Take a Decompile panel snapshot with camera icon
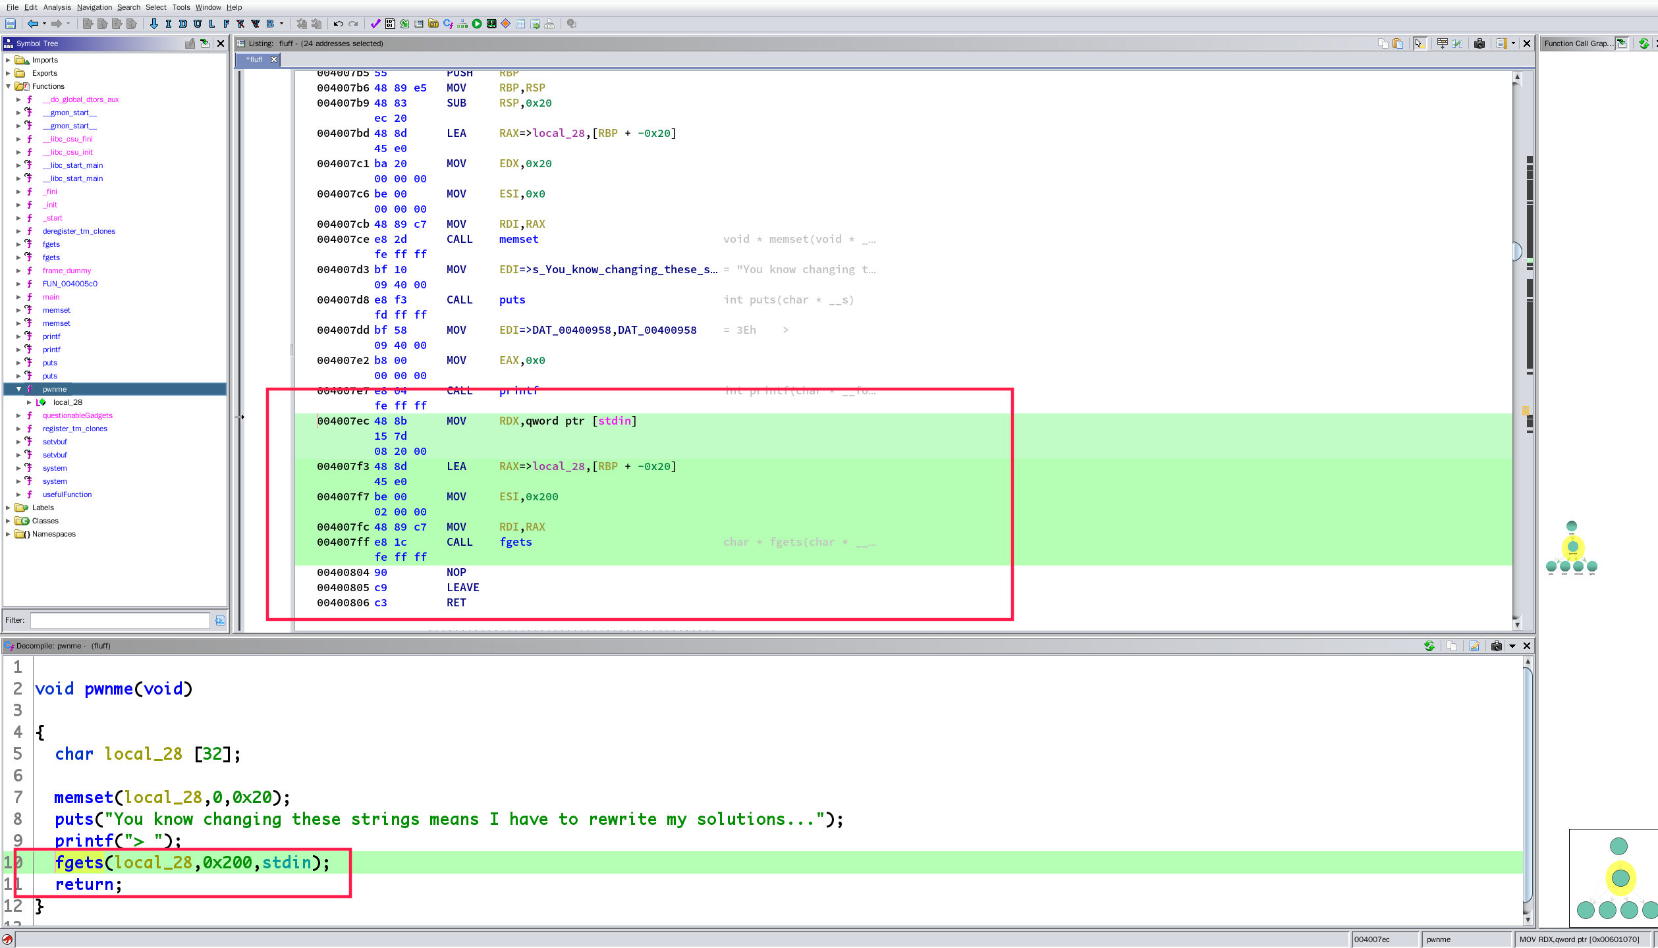The image size is (1658, 948). click(1497, 646)
